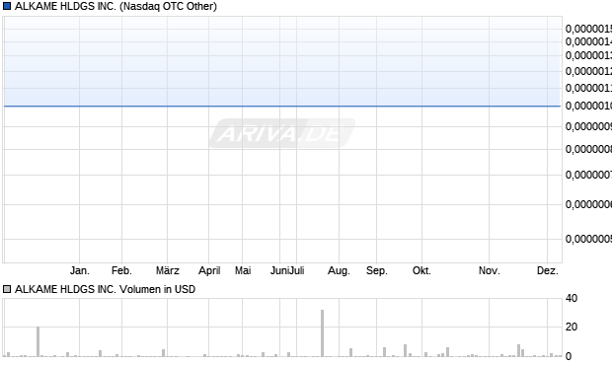This screenshot has height=366, width=612.
Task: Click the 'Dez.' month axis label
Action: 548,270
